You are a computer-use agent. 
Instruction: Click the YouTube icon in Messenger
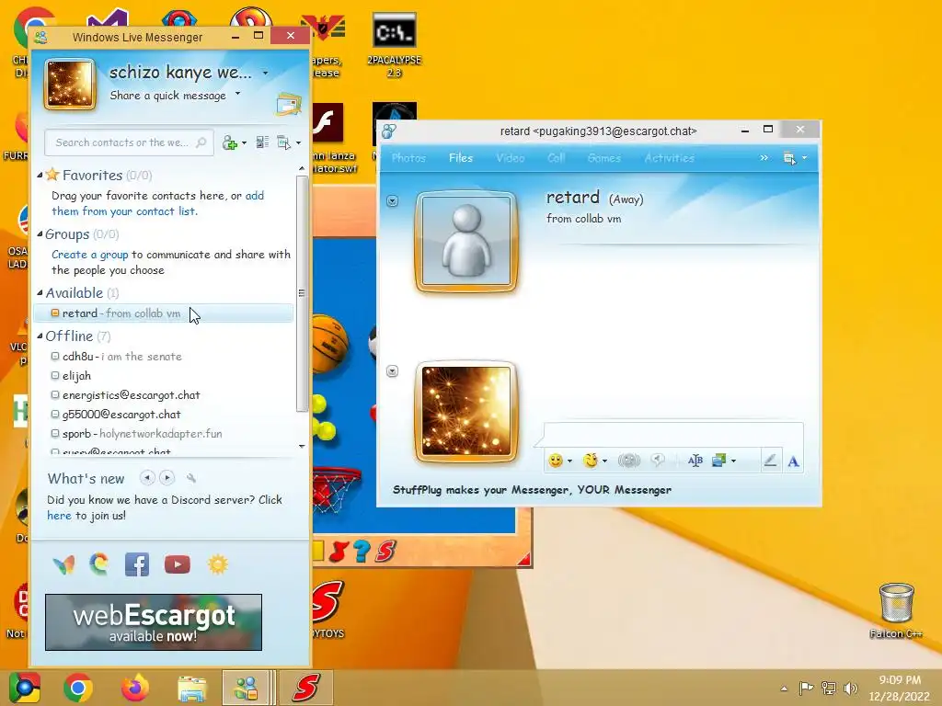[178, 565]
